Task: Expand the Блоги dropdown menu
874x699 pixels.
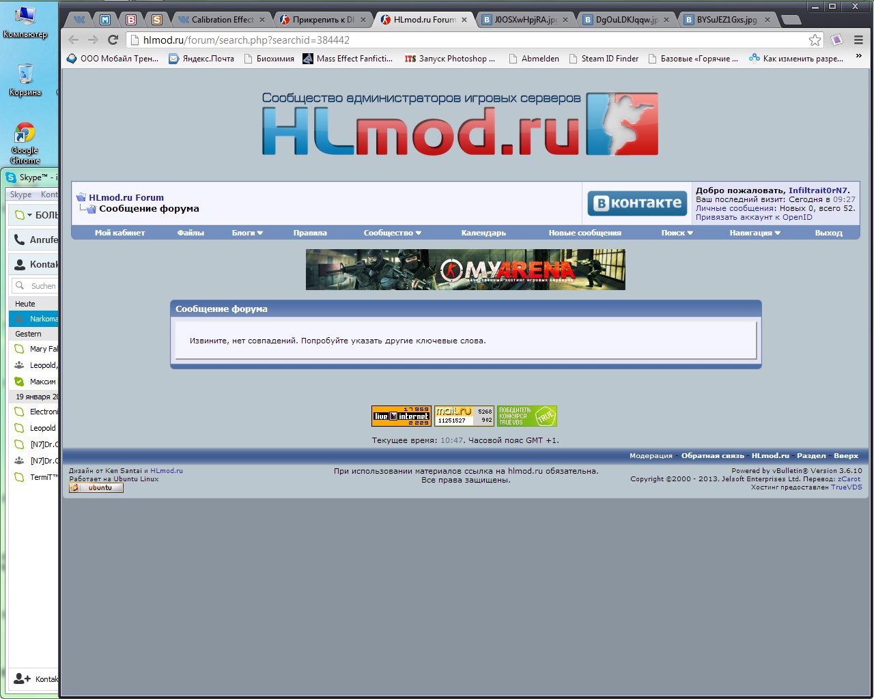Action: click(x=247, y=233)
